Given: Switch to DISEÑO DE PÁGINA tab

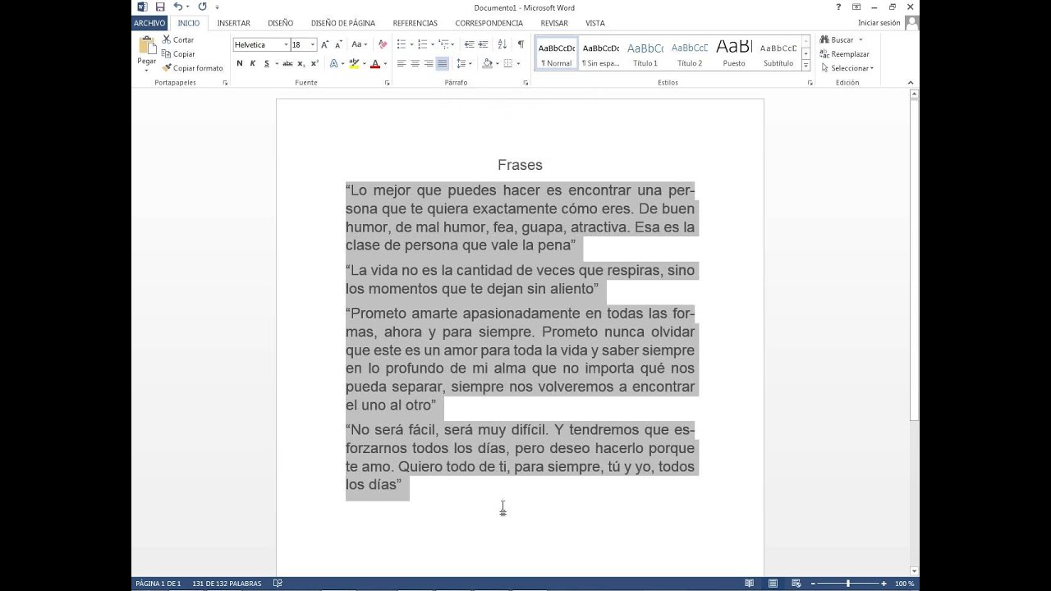Looking at the screenshot, I should tap(343, 23).
